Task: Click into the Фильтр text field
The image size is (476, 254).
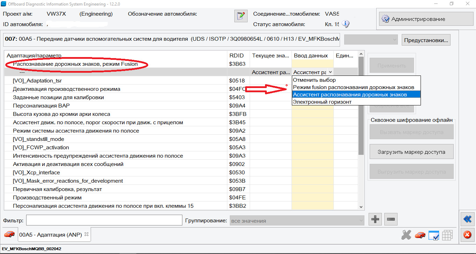Action: [104, 220]
